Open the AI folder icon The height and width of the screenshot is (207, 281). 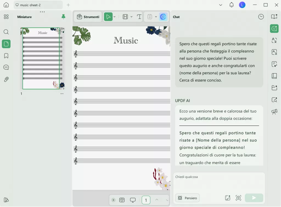pyautogui.click(x=274, y=88)
